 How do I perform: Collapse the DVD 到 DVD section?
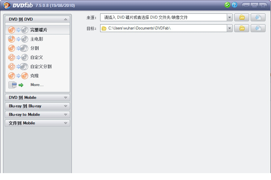pos(65,19)
